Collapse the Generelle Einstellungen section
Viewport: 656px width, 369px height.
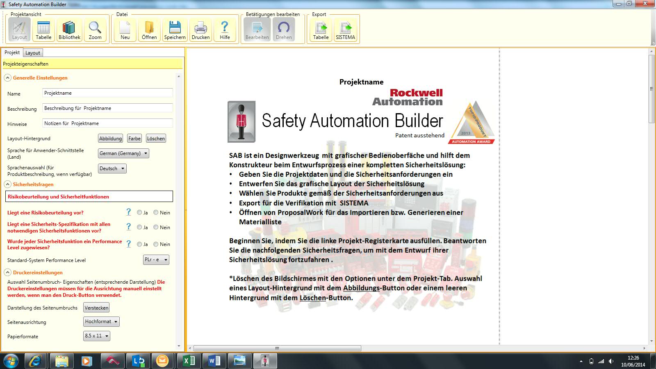(x=7, y=78)
